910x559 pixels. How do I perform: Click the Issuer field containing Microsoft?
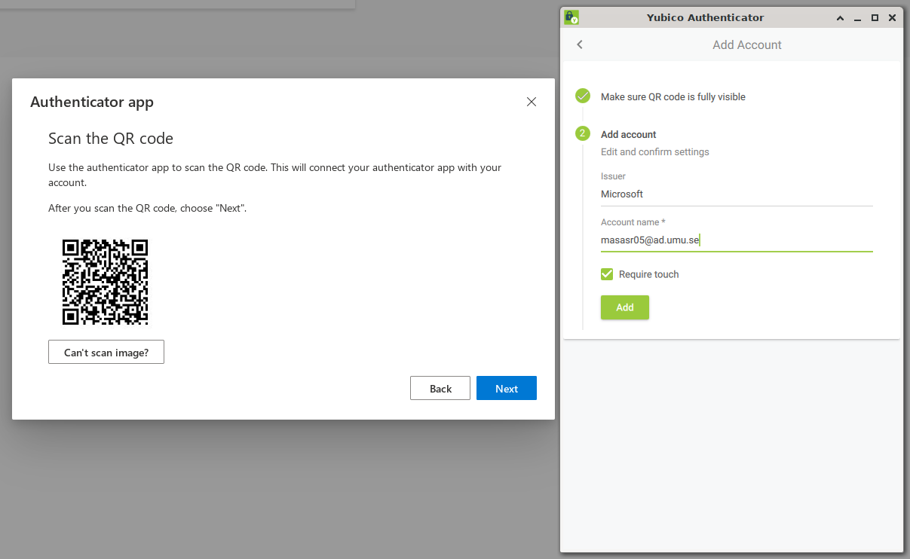click(737, 194)
